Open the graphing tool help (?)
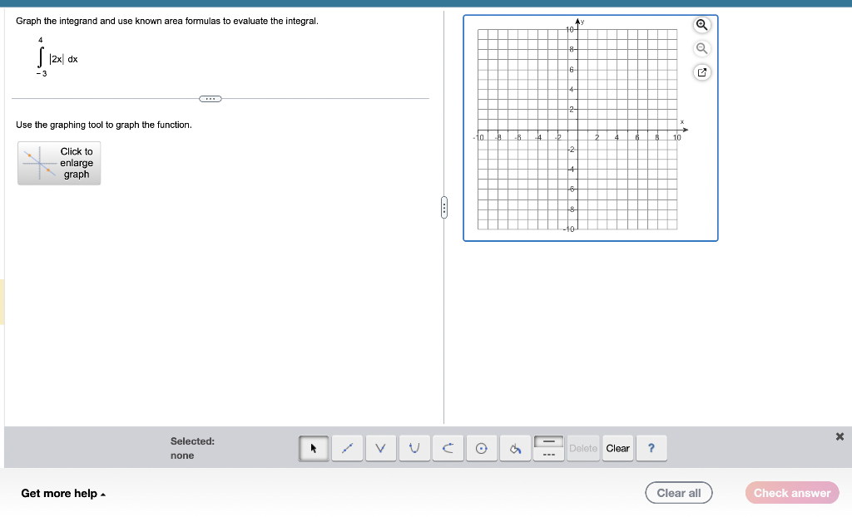Image resolution: width=852 pixels, height=517 pixels. [651, 448]
